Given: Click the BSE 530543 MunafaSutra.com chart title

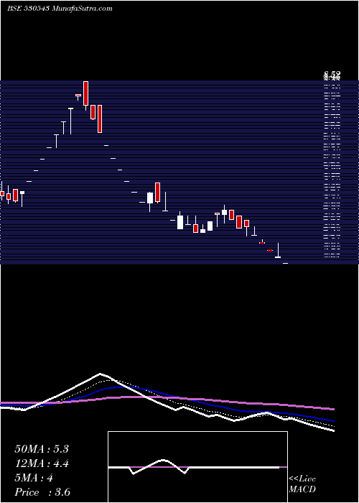Looking at the screenshot, I should [60, 9].
